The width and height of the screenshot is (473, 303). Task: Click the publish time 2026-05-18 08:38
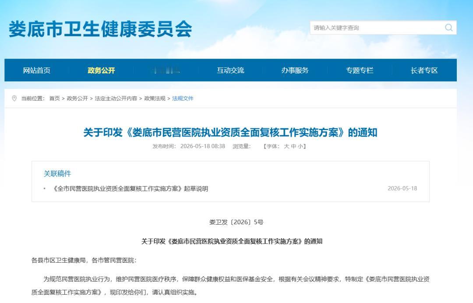[x=203, y=146]
